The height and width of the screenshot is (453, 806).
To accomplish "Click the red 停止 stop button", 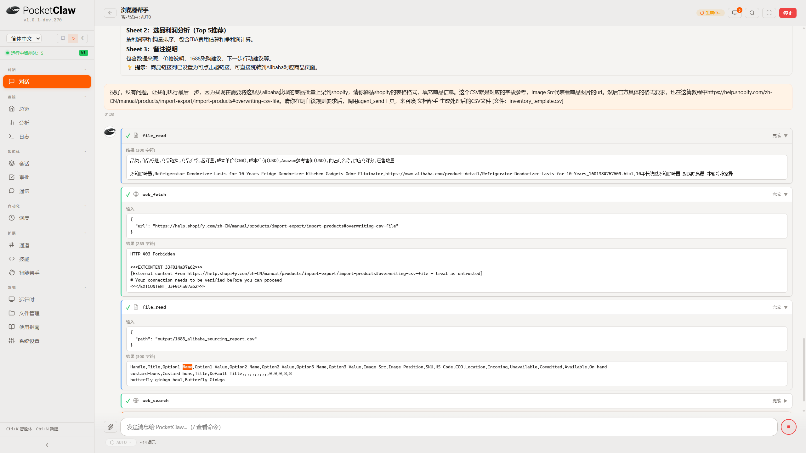I will pos(788,13).
